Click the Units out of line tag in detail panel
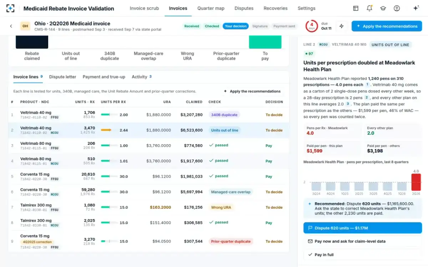The image size is (428, 267). (x=390, y=44)
